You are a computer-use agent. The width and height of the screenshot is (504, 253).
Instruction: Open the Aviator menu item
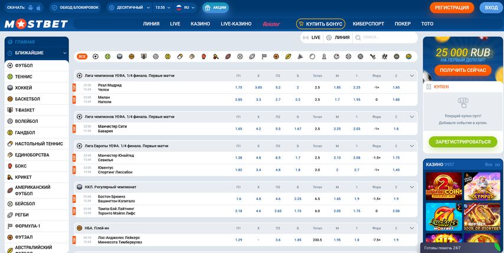click(x=271, y=24)
